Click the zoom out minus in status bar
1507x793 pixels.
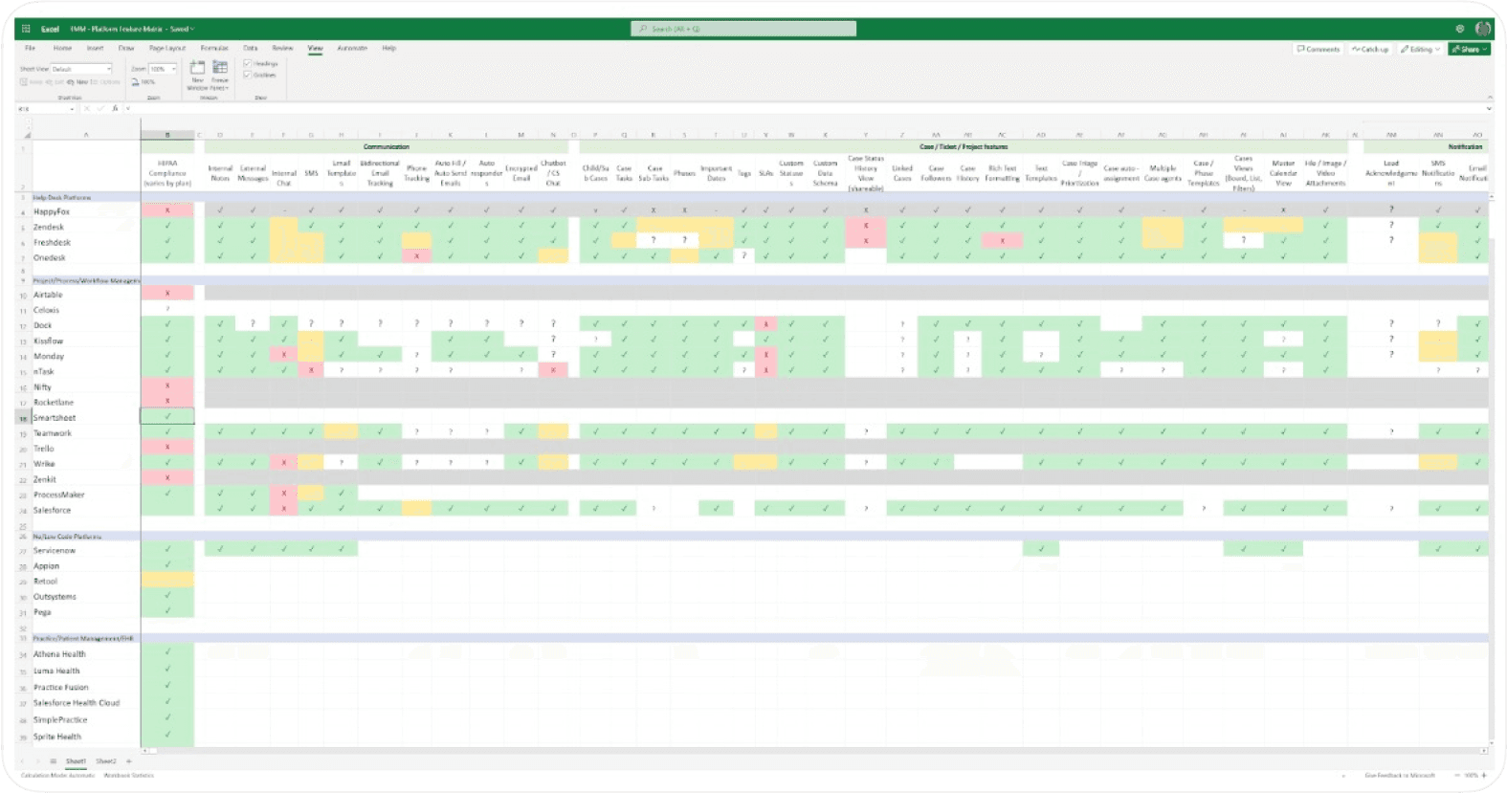pos(1455,775)
